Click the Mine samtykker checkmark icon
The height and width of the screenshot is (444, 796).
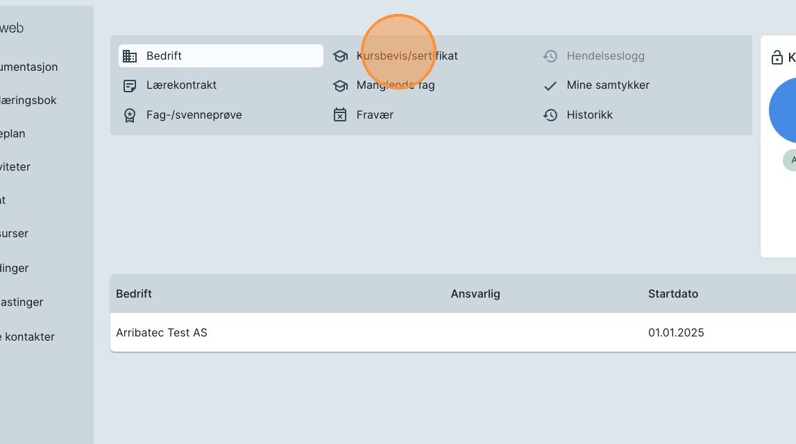(550, 86)
